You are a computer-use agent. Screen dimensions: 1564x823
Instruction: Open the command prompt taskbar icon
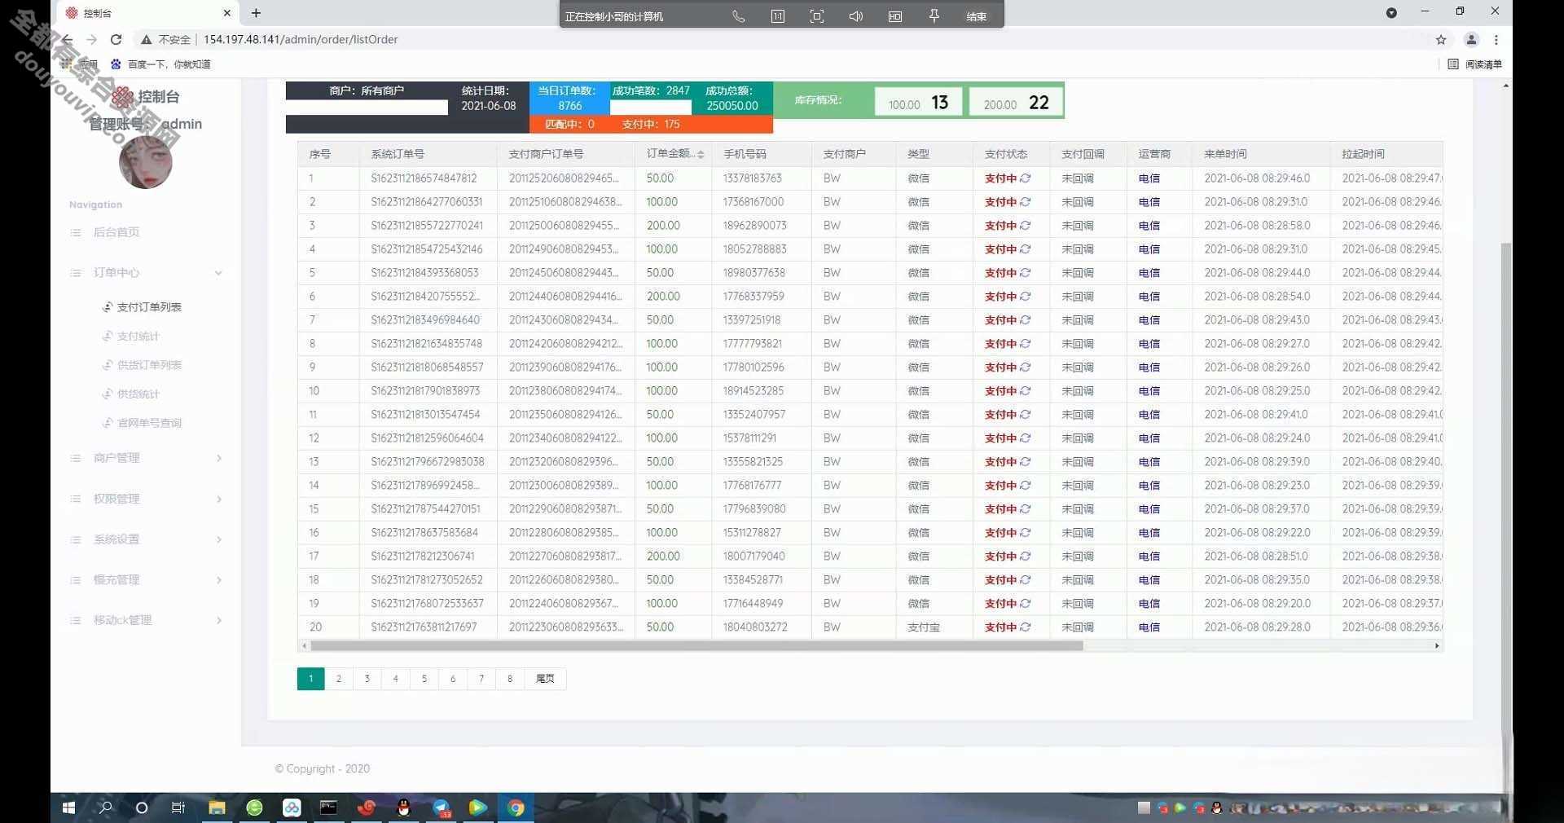coord(328,808)
